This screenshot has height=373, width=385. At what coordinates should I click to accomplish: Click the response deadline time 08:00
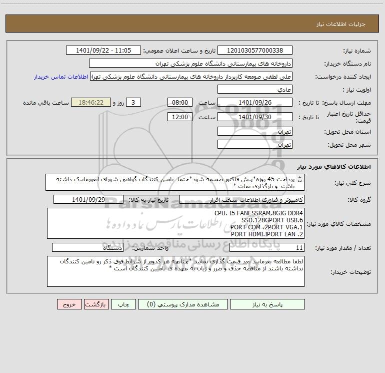(179, 102)
